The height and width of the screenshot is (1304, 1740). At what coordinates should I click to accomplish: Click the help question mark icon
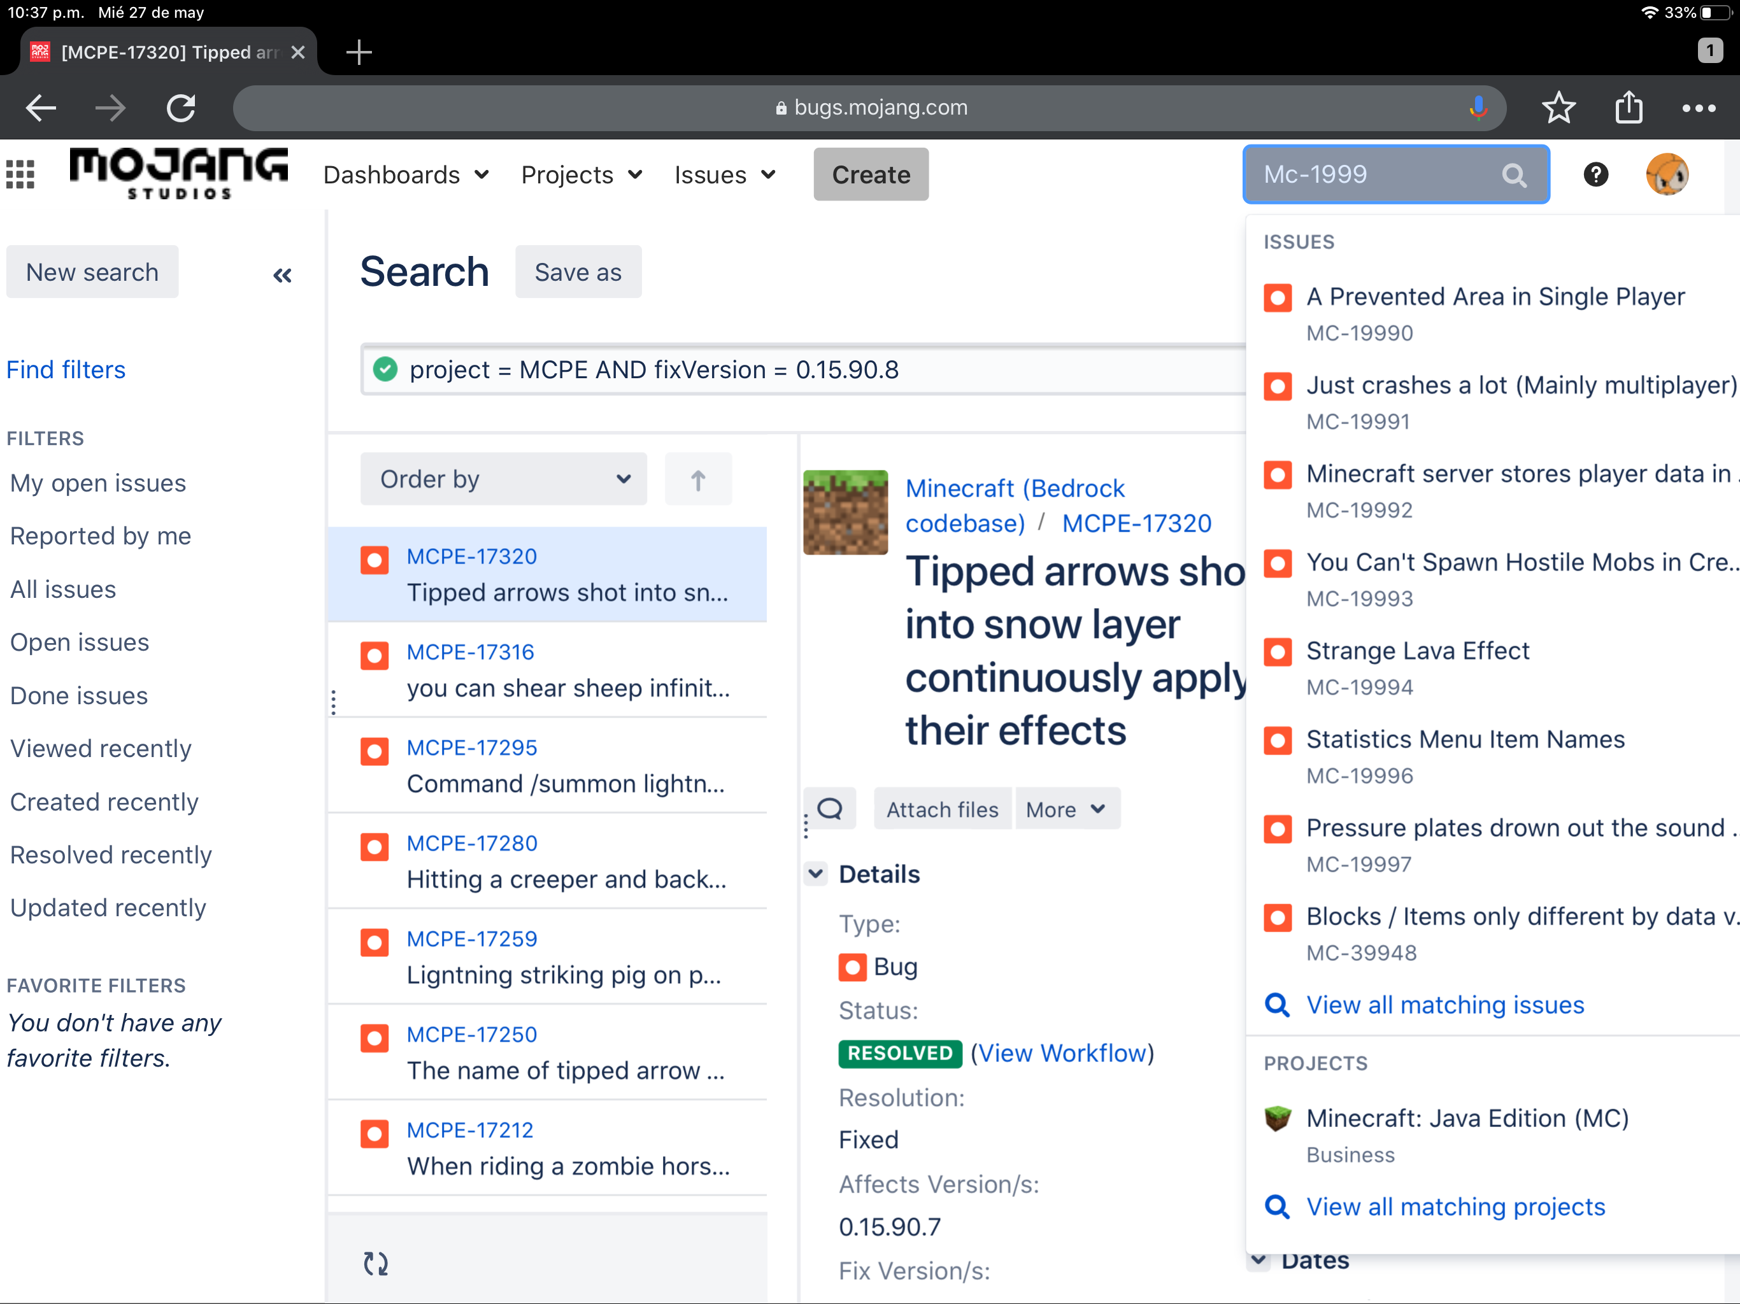1595,174
